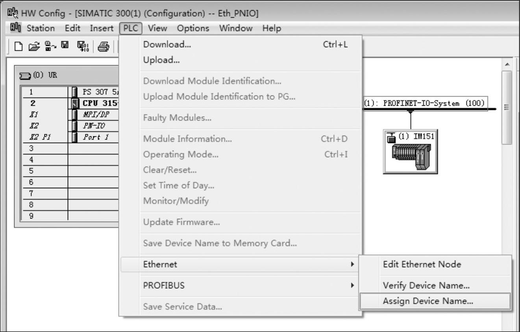The width and height of the screenshot is (520, 332).
Task: Select empty slot 7 row
Action: pyautogui.click(x=70, y=193)
